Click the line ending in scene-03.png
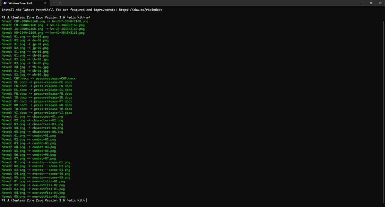 pos(36,170)
